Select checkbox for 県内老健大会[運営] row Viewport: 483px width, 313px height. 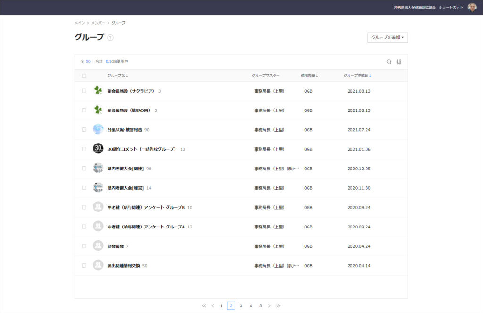point(84,188)
